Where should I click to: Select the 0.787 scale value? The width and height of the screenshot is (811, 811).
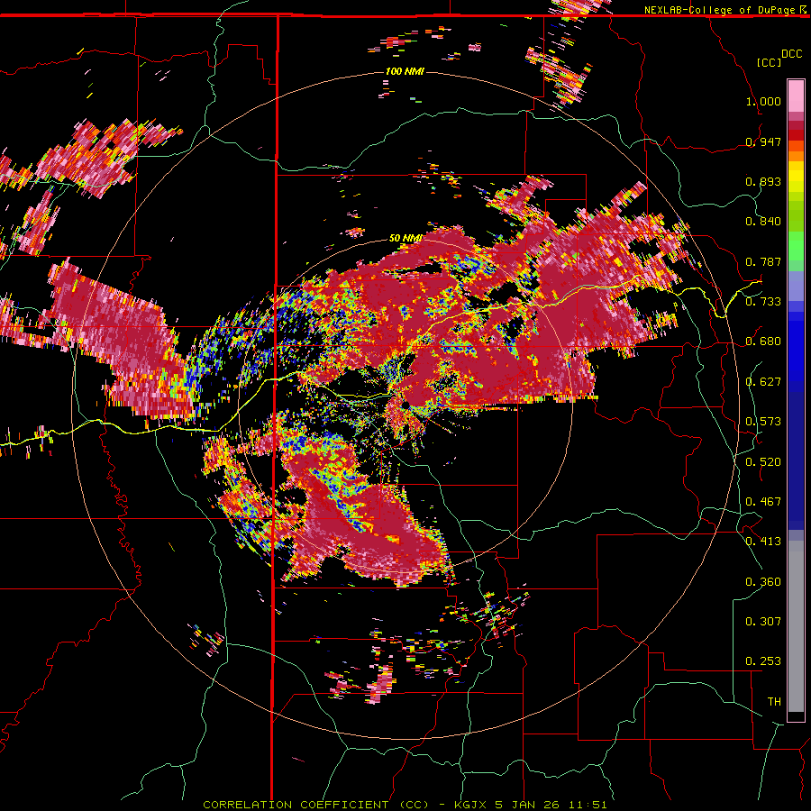point(763,261)
